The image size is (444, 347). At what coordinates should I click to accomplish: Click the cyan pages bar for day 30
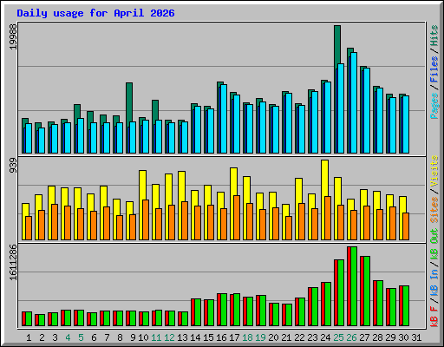point(406,124)
